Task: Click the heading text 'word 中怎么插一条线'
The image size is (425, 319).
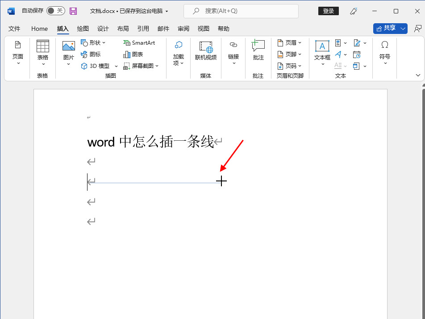Action: pyautogui.click(x=150, y=142)
